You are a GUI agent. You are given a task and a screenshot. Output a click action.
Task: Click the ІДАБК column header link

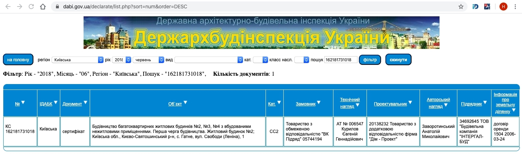click(x=46, y=104)
